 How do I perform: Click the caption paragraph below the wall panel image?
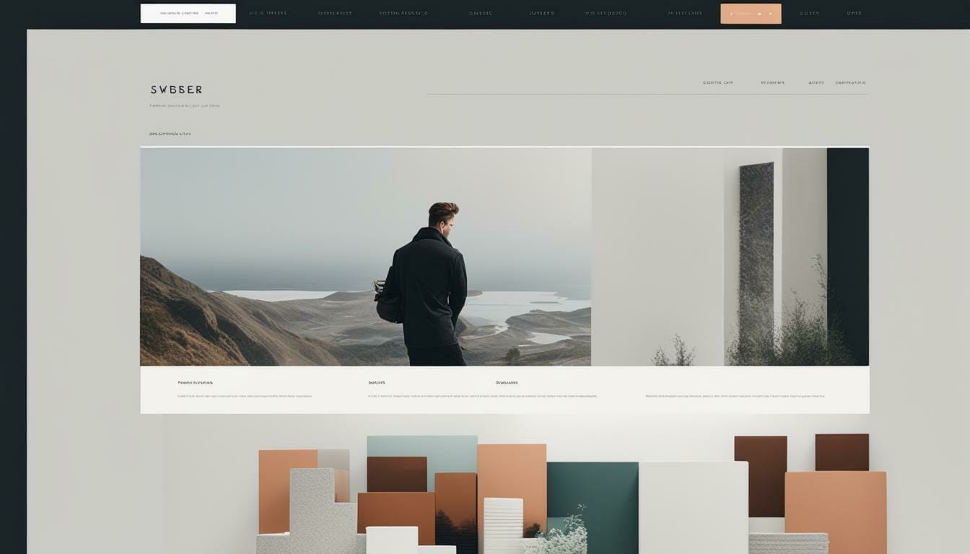[x=735, y=396]
